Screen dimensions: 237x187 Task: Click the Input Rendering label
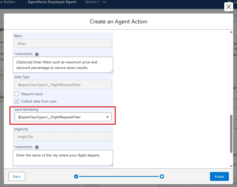(26, 110)
